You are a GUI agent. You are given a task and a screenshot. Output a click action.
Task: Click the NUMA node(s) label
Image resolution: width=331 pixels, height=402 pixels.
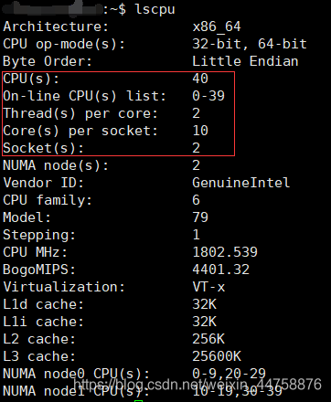[56, 165]
